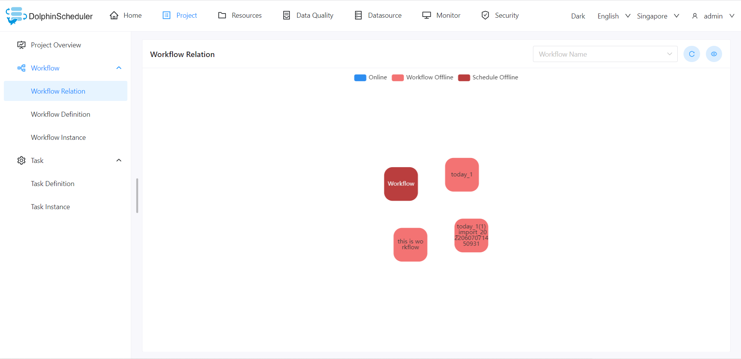The width and height of the screenshot is (741, 359).
Task: Collapse the Workflow sidebar section
Action: point(119,68)
